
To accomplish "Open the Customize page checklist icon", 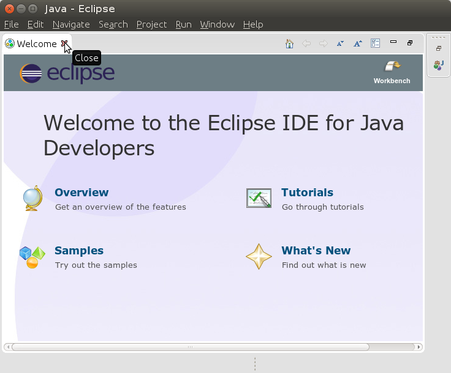I will point(376,43).
